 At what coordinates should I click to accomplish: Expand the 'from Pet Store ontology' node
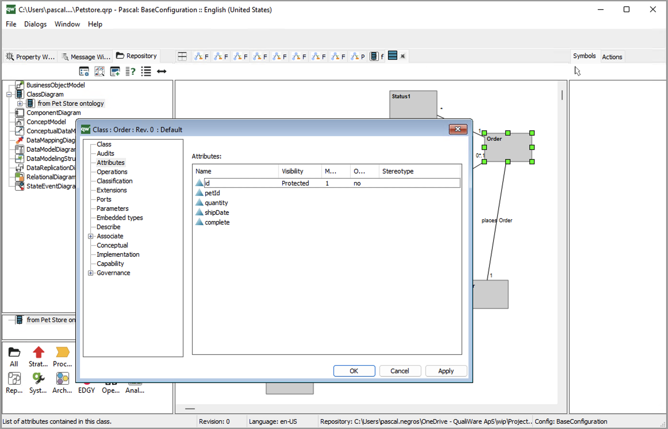pos(20,104)
